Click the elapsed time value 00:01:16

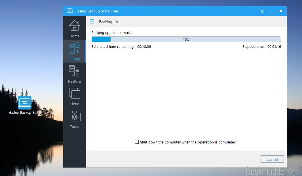(x=274, y=46)
